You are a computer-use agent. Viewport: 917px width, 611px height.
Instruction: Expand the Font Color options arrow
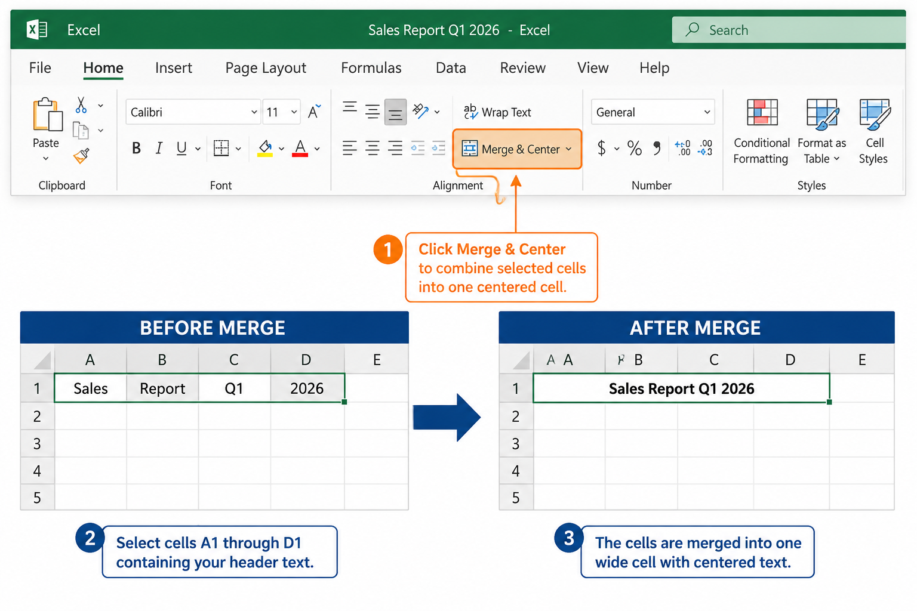pyautogui.click(x=317, y=149)
